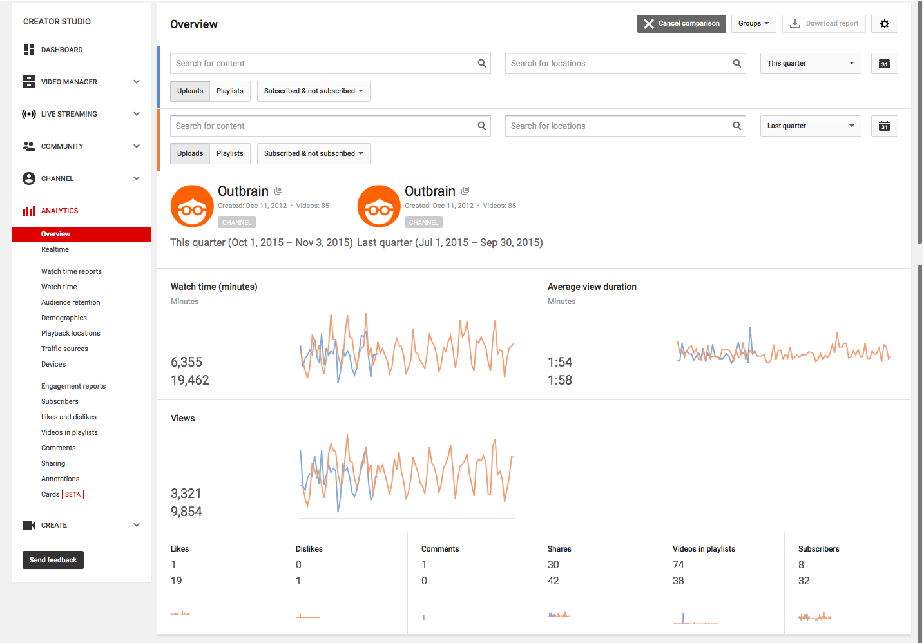Open first Outbrain channel external link icon
Viewport: 924px width, 643px height.
(x=278, y=191)
